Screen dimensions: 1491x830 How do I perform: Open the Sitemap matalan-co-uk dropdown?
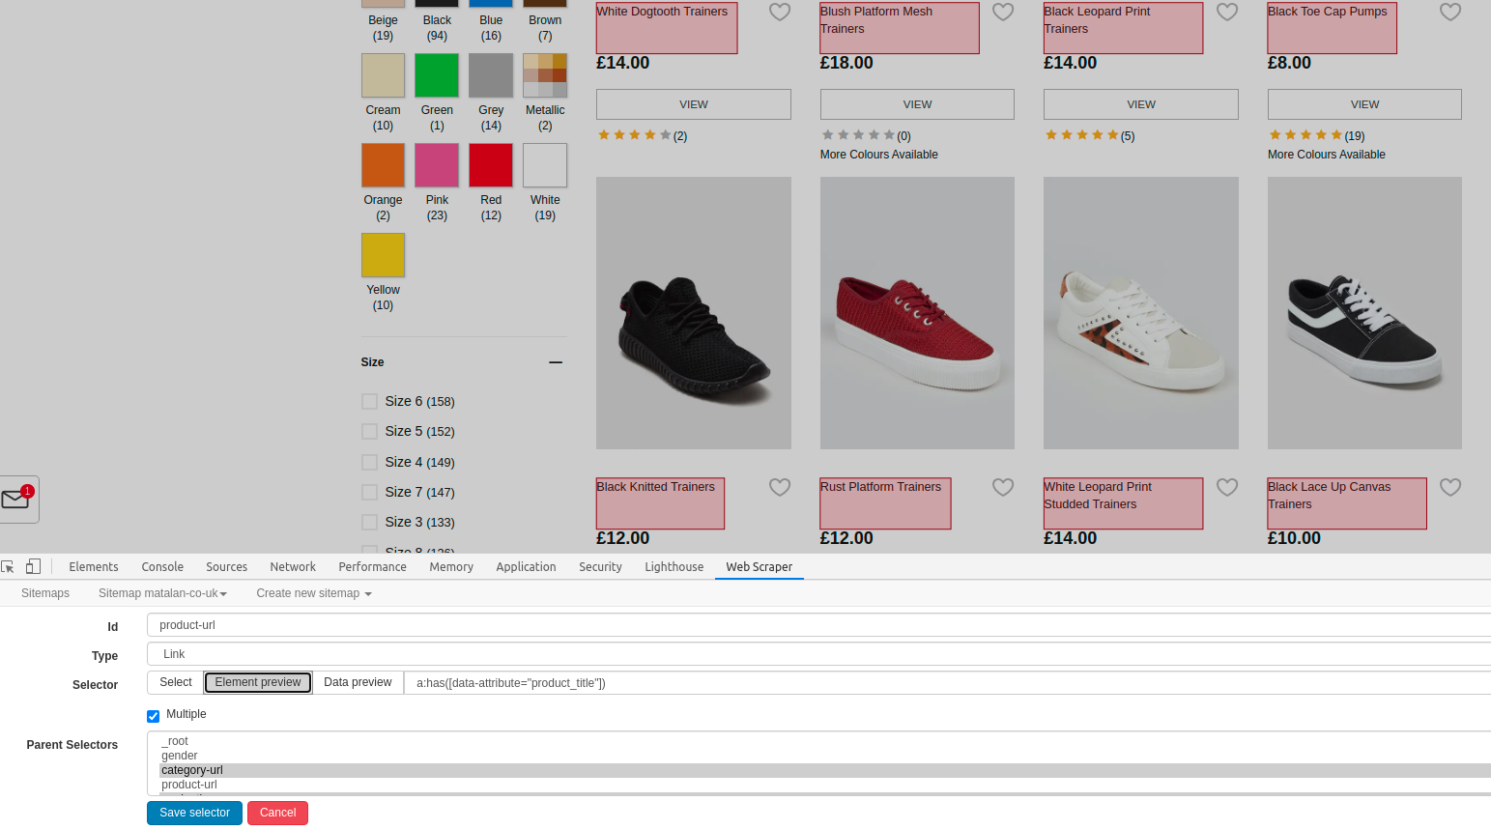point(162,592)
